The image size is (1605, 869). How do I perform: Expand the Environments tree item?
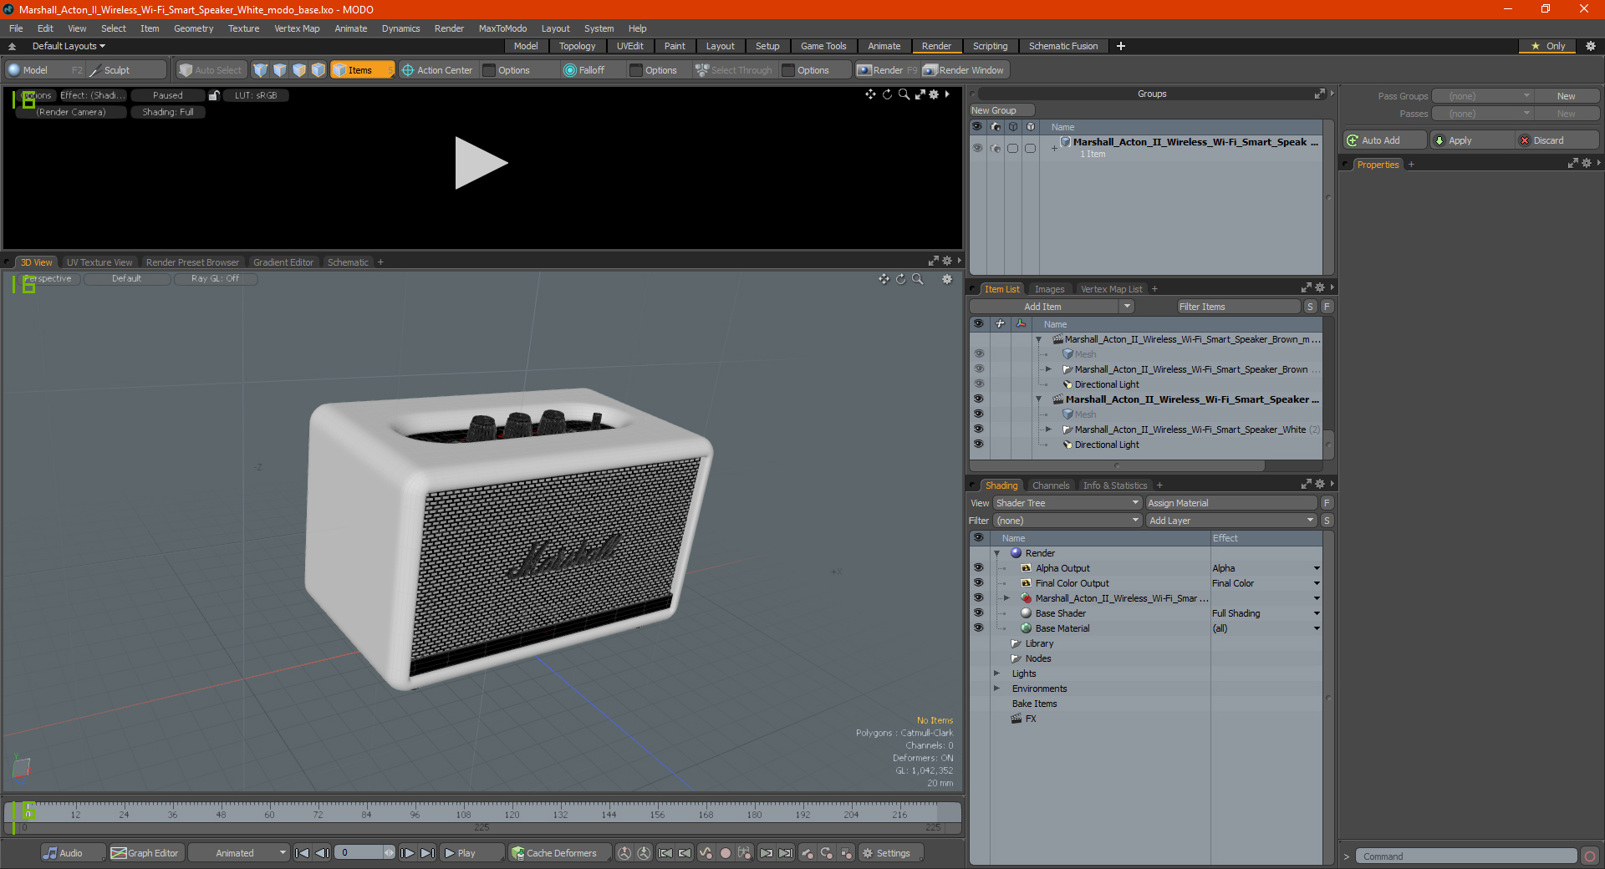[996, 689]
